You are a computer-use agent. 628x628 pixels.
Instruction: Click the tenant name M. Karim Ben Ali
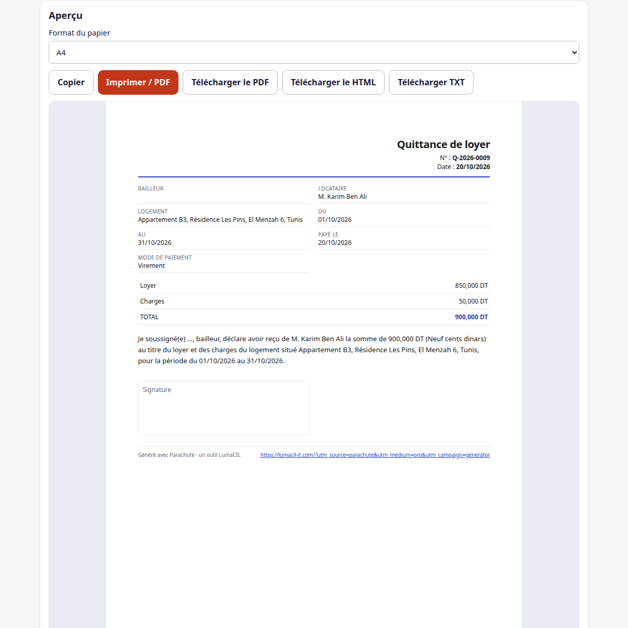(x=342, y=197)
